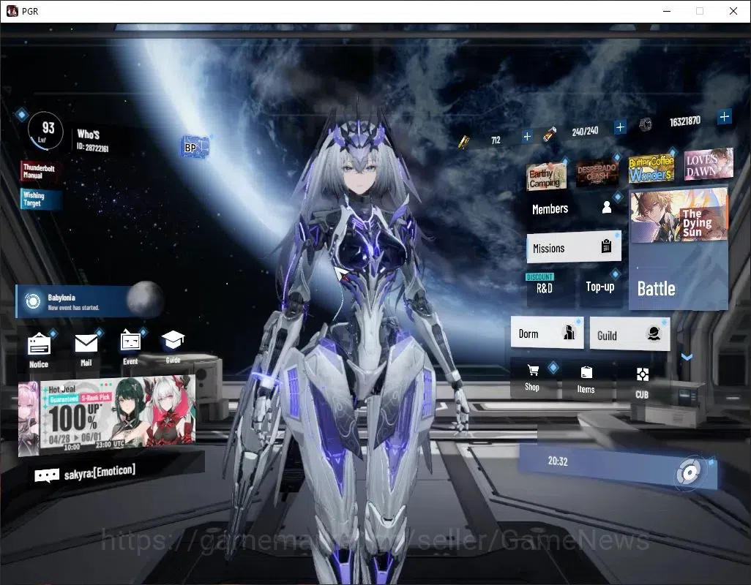Click the Babylonia circular emblem icon
The width and height of the screenshot is (751, 585).
pos(32,301)
